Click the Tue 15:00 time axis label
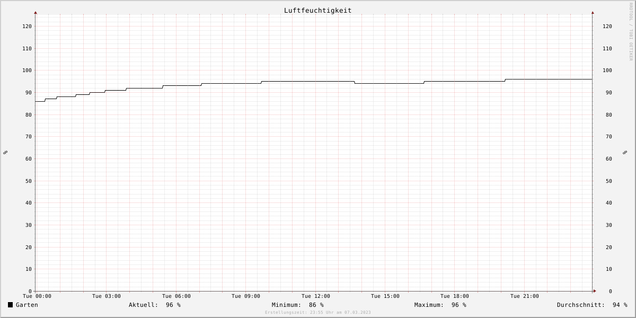The width and height of the screenshot is (636, 318). tap(385, 296)
